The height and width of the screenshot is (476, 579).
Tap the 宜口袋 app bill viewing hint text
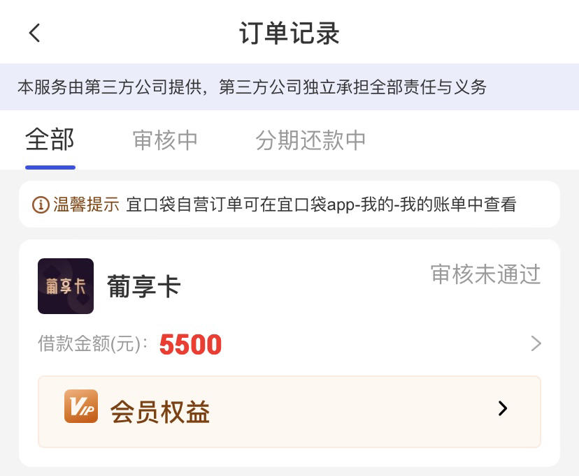pos(321,204)
